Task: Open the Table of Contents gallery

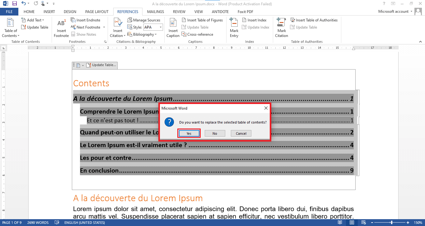Action: coord(11,28)
